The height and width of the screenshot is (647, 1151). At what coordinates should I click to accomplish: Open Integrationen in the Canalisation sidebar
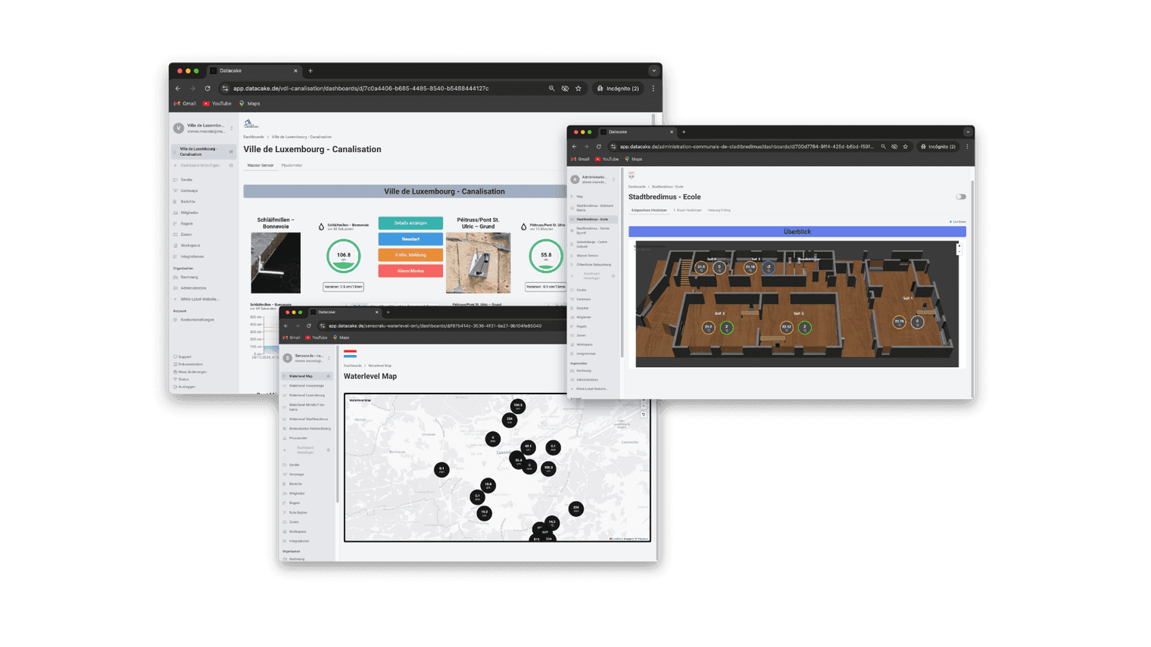(192, 257)
